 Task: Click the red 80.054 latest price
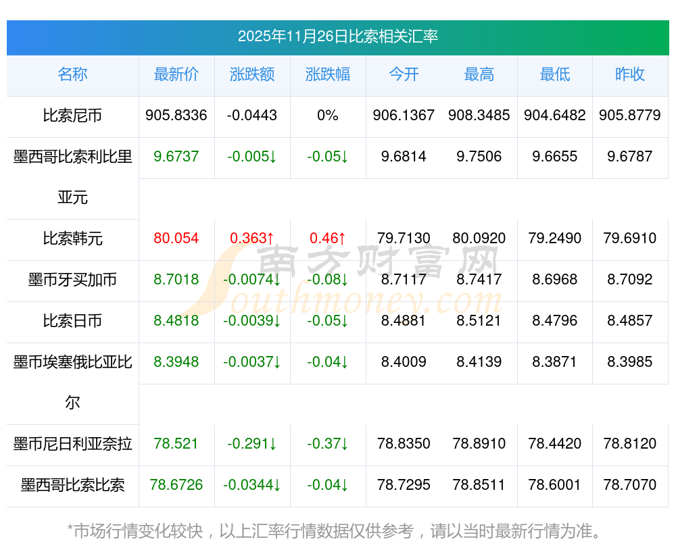click(176, 239)
